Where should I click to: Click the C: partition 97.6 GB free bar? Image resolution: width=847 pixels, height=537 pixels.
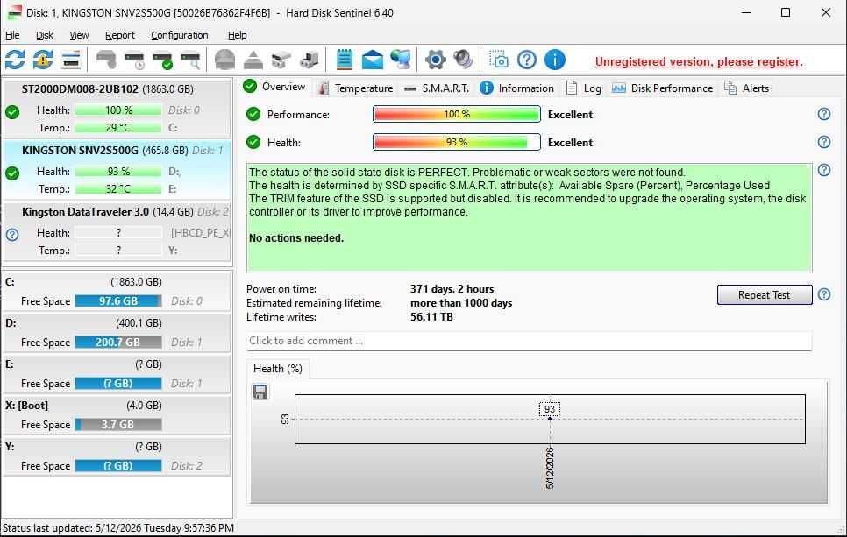coord(117,300)
